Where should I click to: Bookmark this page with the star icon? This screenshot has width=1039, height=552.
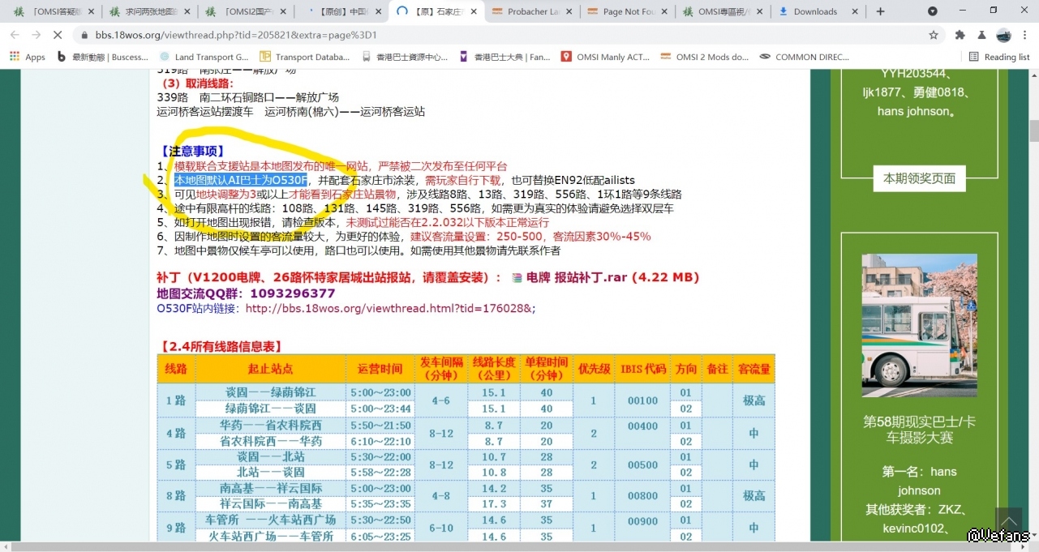click(934, 36)
